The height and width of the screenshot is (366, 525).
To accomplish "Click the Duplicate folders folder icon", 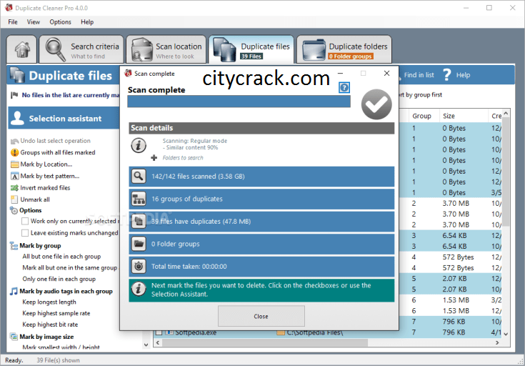I will click(314, 50).
